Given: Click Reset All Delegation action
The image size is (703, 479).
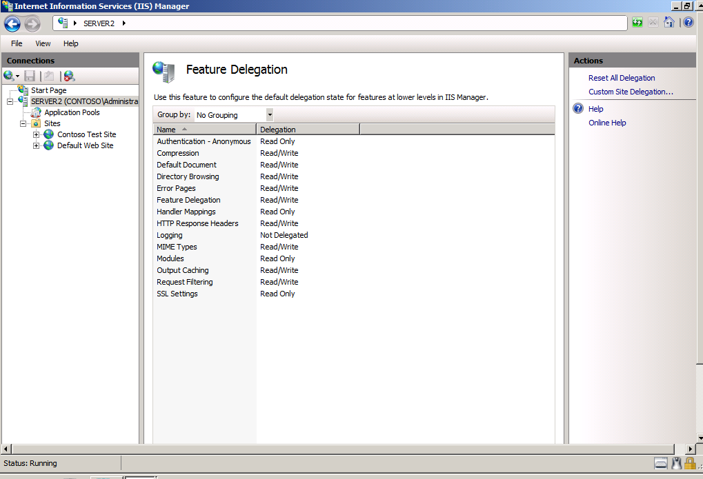Looking at the screenshot, I should 622,78.
